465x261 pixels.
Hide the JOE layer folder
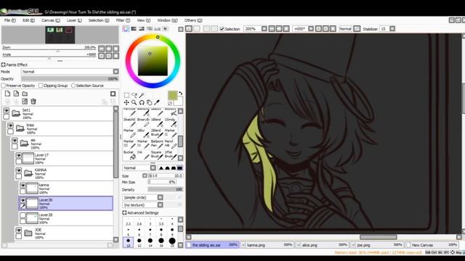(x=19, y=231)
